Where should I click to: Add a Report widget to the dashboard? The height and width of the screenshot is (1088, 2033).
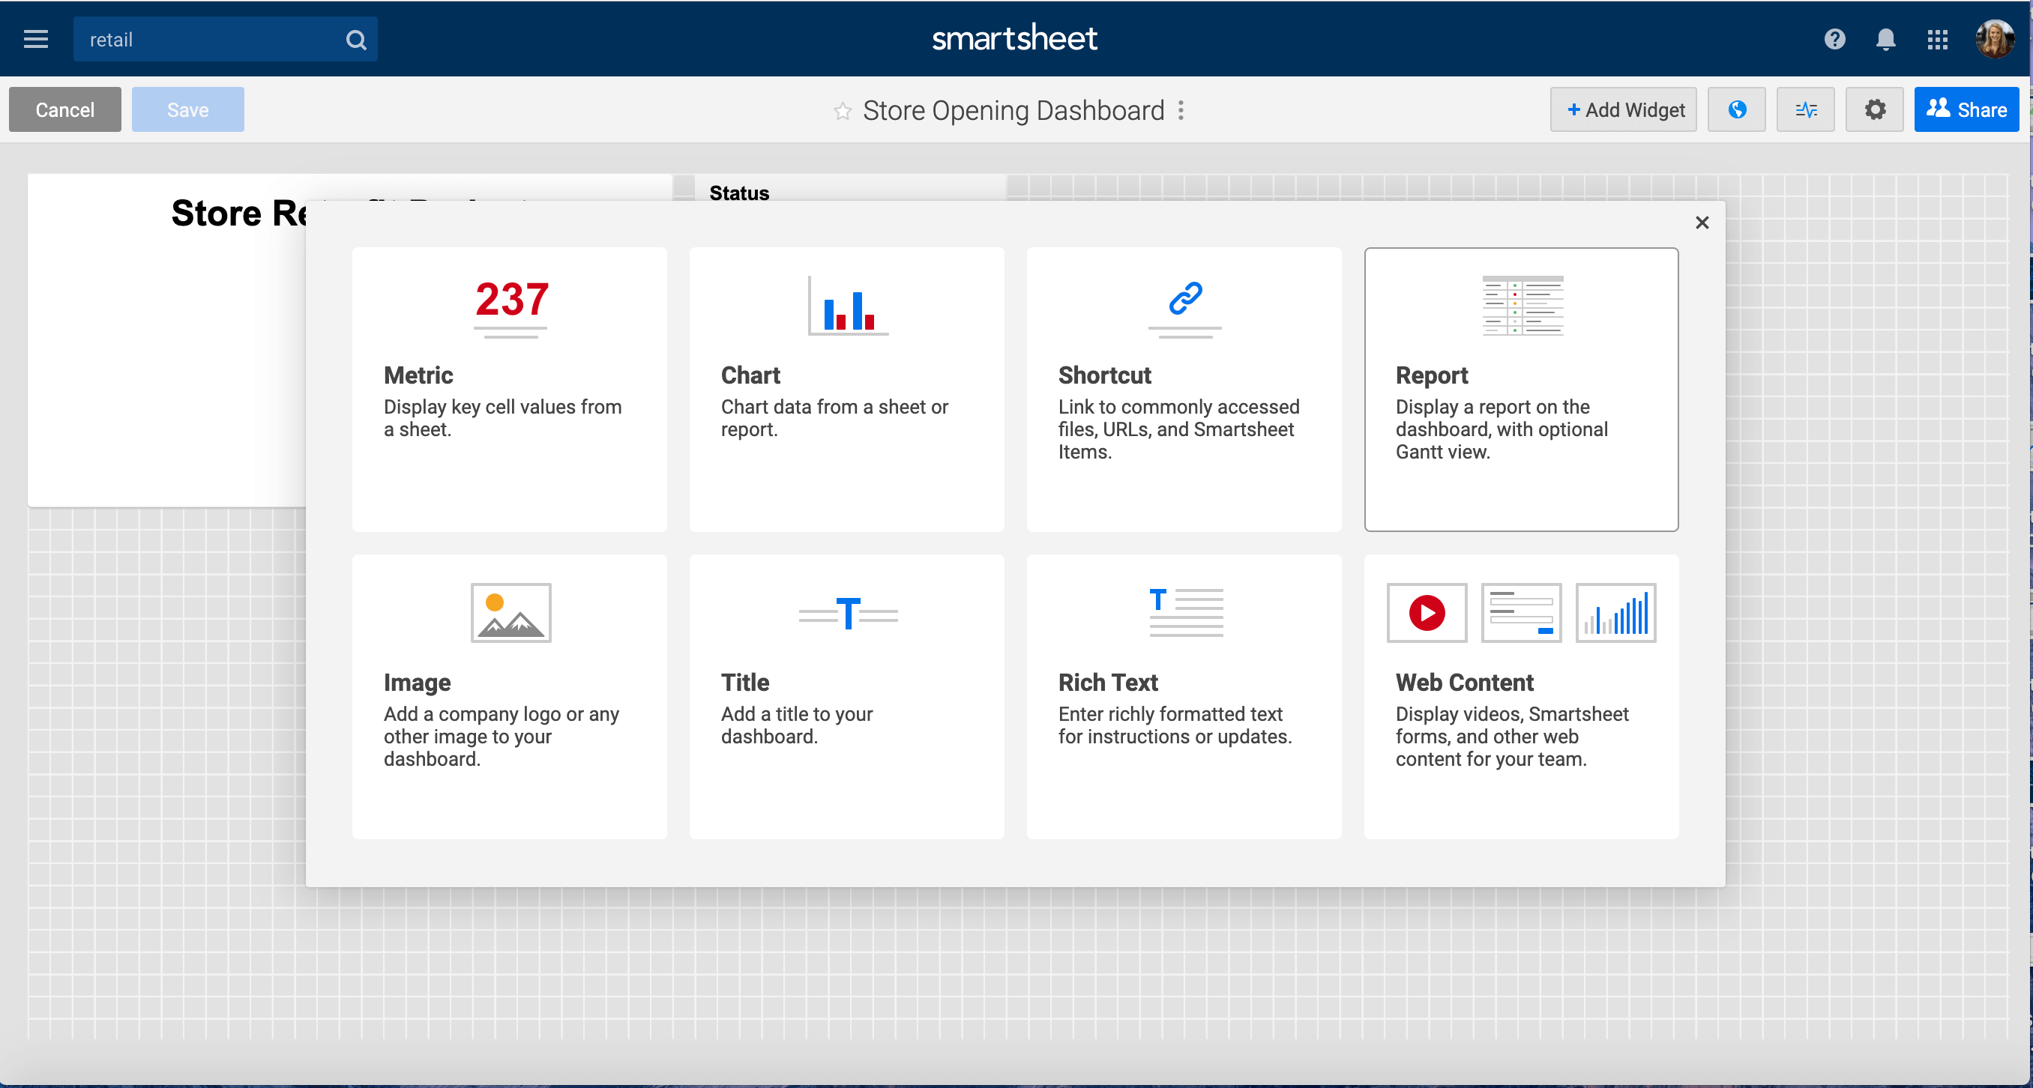[1521, 390]
